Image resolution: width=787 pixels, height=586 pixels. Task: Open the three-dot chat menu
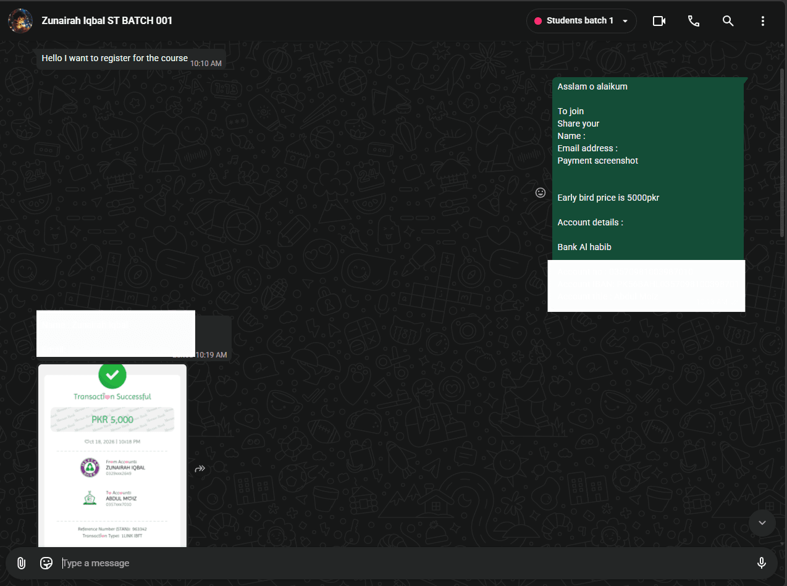pos(763,21)
